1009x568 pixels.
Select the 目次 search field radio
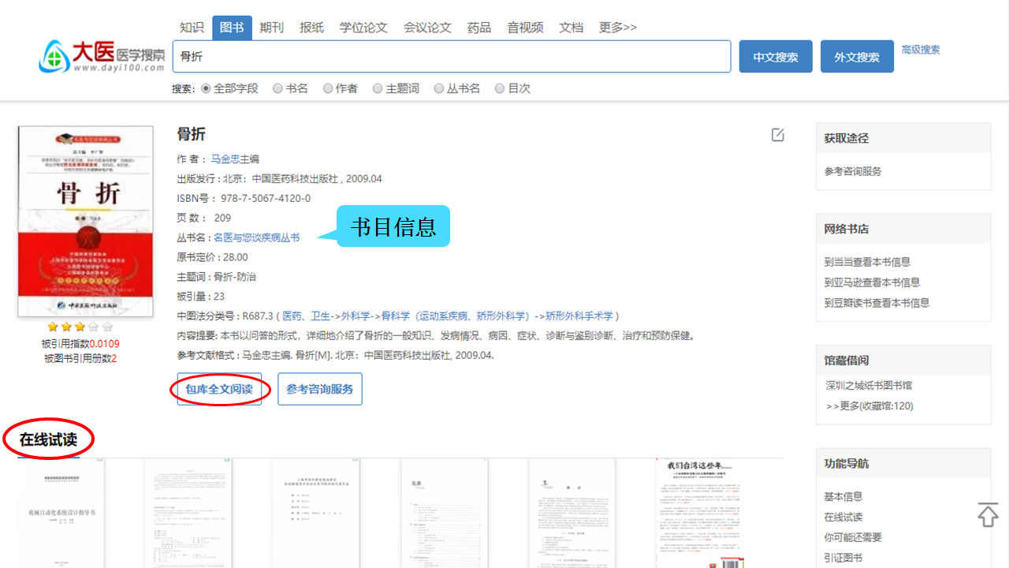[x=500, y=88]
